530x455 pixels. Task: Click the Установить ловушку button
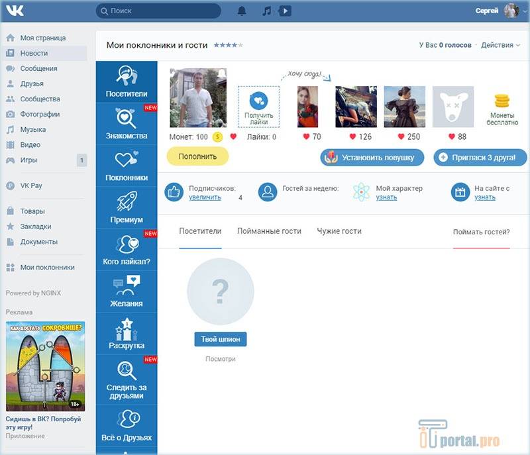(372, 158)
